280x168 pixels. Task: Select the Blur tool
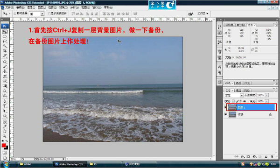(5, 91)
